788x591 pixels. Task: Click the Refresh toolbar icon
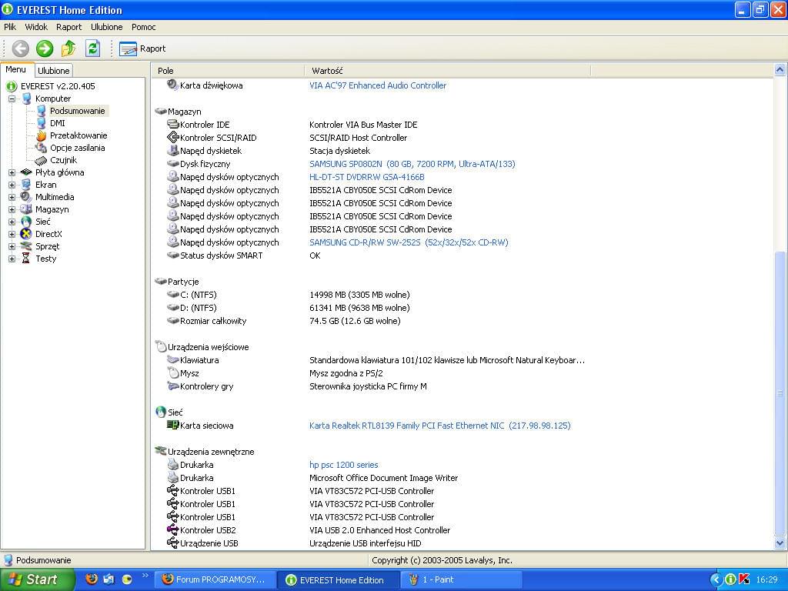[x=92, y=48]
